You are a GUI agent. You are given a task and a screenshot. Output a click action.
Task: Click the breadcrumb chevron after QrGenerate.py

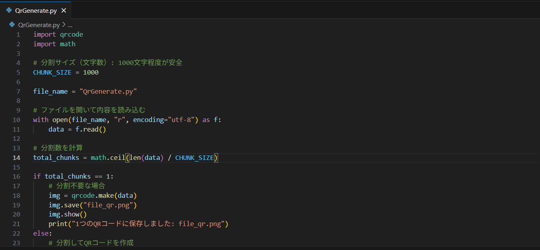pos(64,25)
